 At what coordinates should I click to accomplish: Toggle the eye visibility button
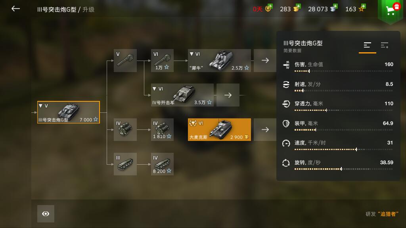click(x=46, y=214)
